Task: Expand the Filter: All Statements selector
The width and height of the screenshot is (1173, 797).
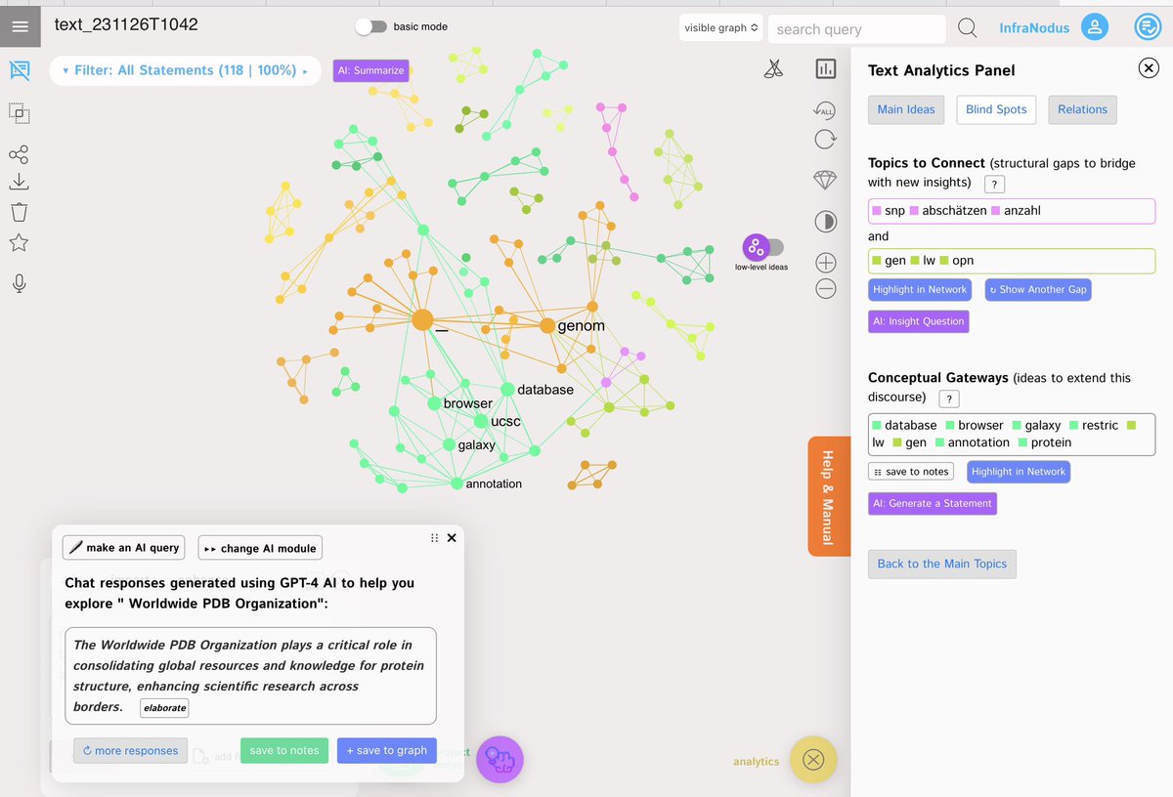Action: [x=185, y=70]
